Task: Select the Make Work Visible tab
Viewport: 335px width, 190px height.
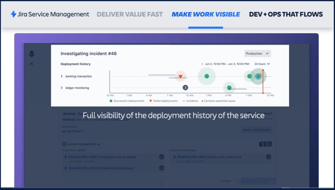Action: tap(206, 14)
